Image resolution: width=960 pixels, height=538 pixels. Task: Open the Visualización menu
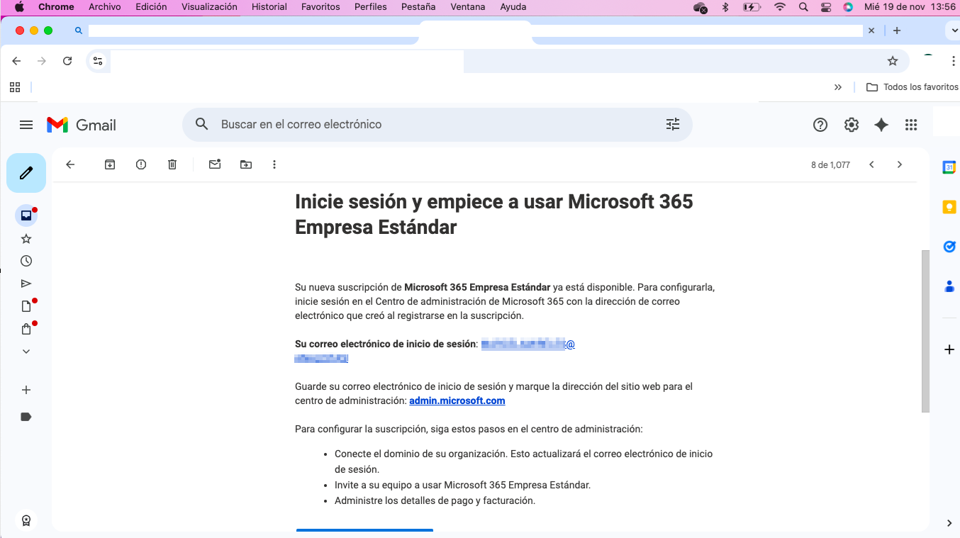[x=209, y=6]
